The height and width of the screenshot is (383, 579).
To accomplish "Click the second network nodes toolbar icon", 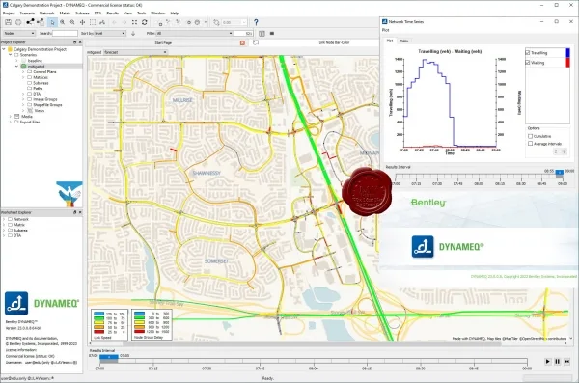I will coord(41,22).
